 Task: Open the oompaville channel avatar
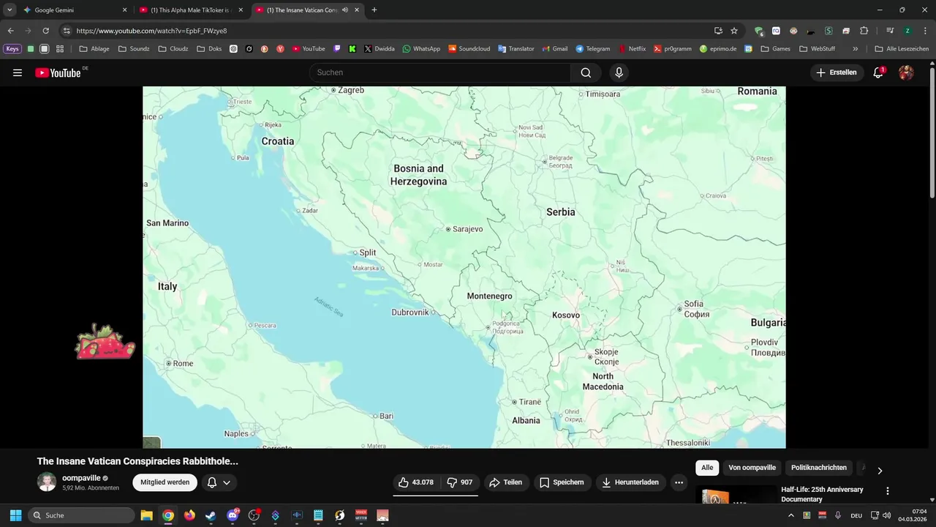pos(47,482)
